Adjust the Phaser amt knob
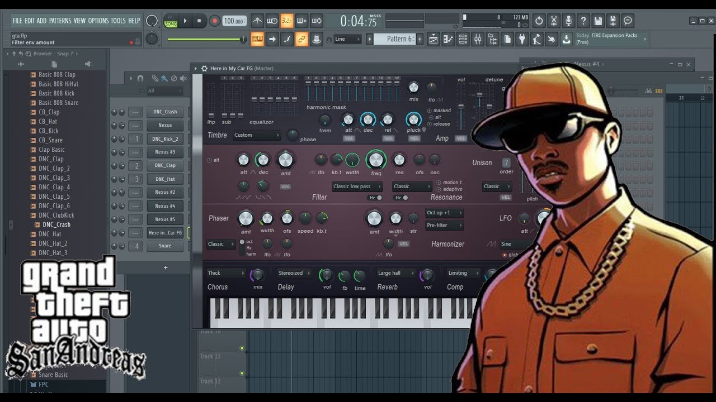Screen dimensions: 716x402 [x=246, y=218]
